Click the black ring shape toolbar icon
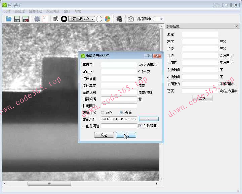242x194 pixels. tap(64, 19)
